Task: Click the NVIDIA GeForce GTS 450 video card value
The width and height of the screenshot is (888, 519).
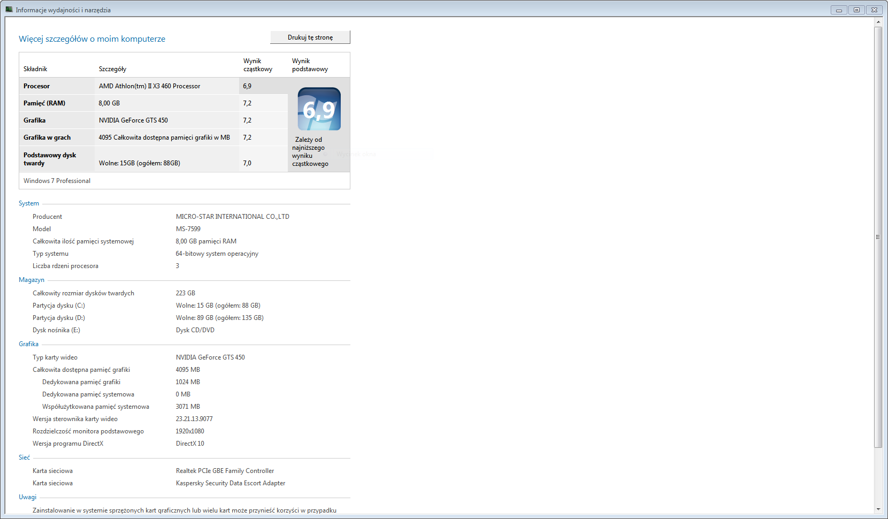Action: (210, 357)
